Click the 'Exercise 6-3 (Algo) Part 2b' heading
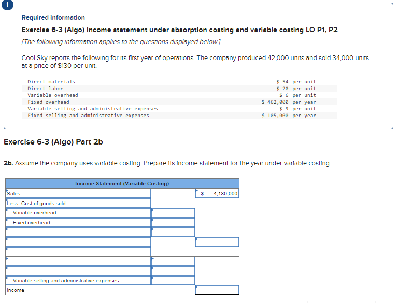Screen dimensions: 412x303 tap(53, 142)
